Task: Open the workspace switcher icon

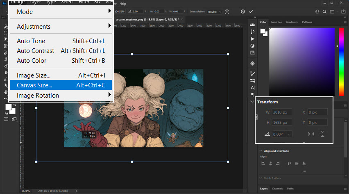Action: [332, 12]
